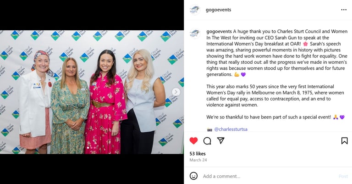Open the @charlessturtsa mention link

pos(231,129)
